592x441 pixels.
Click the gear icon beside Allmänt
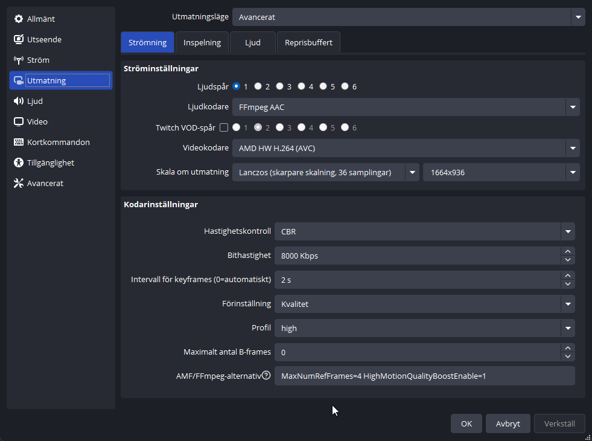(x=19, y=19)
